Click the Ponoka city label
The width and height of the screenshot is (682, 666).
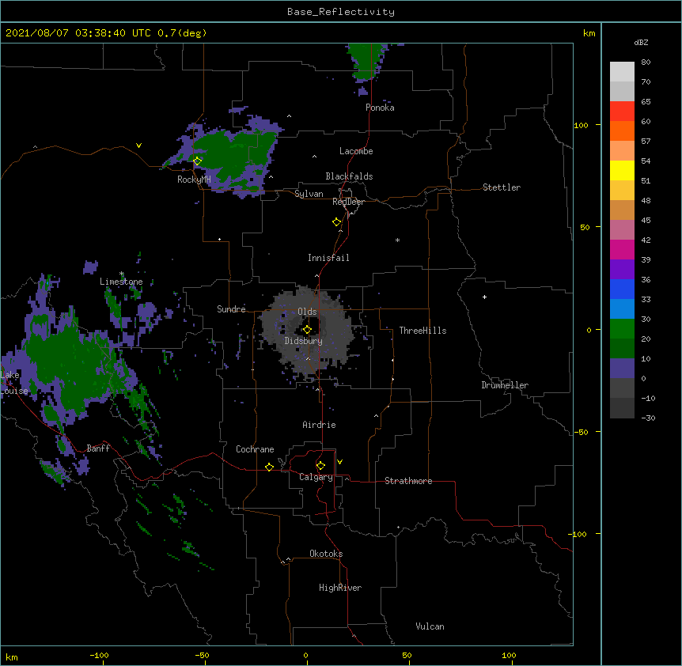tap(380, 108)
